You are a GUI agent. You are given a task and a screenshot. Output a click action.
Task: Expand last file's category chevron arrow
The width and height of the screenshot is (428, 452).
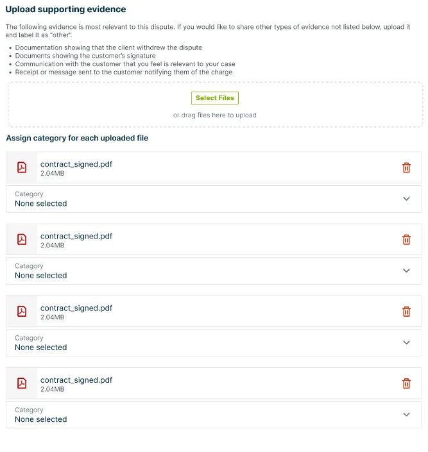406,415
